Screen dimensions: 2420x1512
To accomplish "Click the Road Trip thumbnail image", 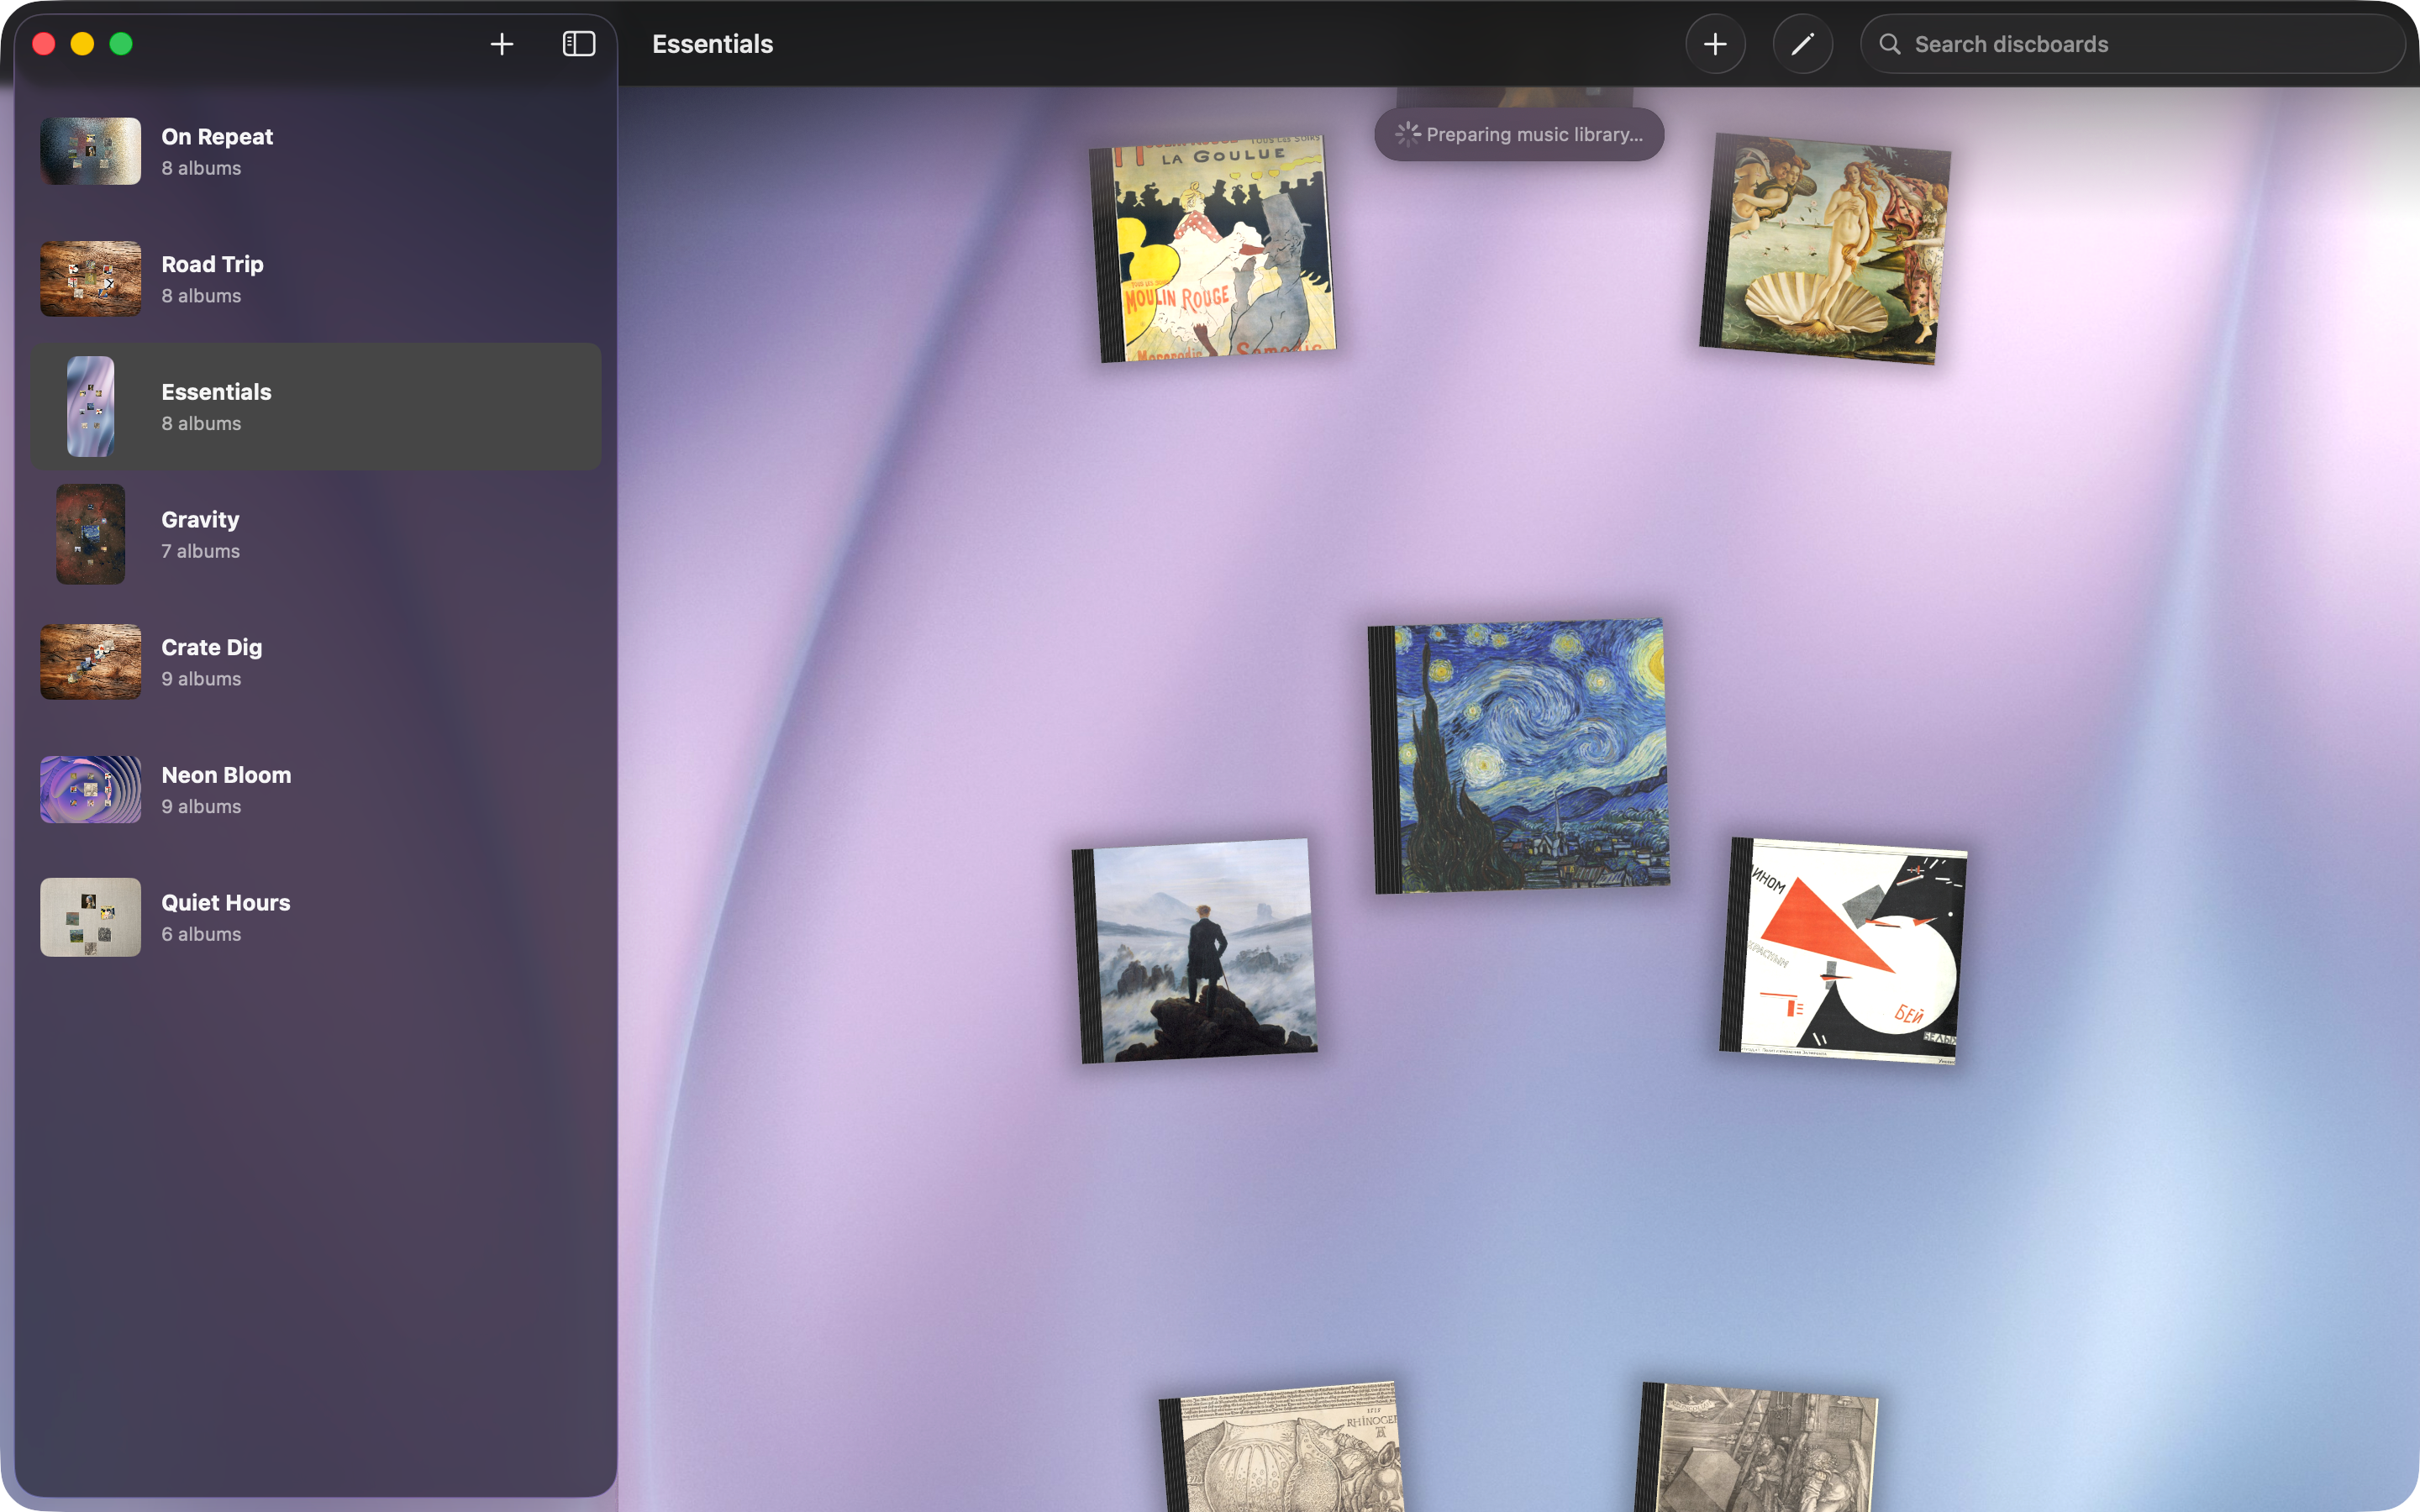I will pyautogui.click(x=90, y=279).
